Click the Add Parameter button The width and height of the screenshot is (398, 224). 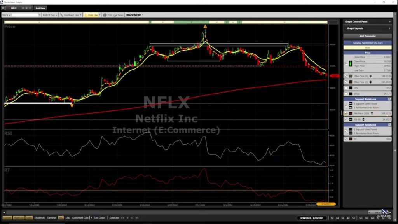pyautogui.click(x=367, y=36)
